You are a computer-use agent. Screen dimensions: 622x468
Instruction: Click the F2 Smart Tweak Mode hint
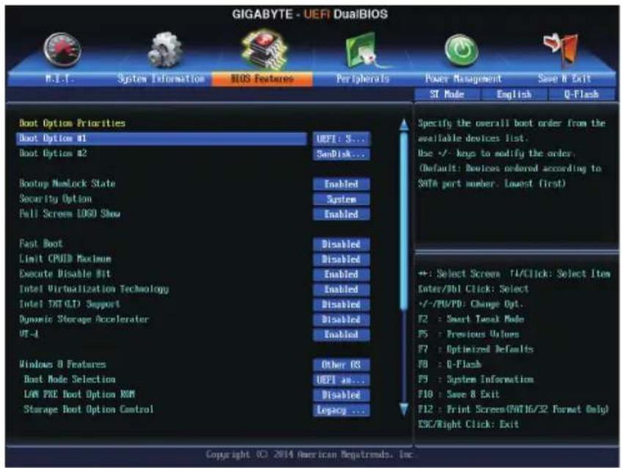[x=471, y=319]
